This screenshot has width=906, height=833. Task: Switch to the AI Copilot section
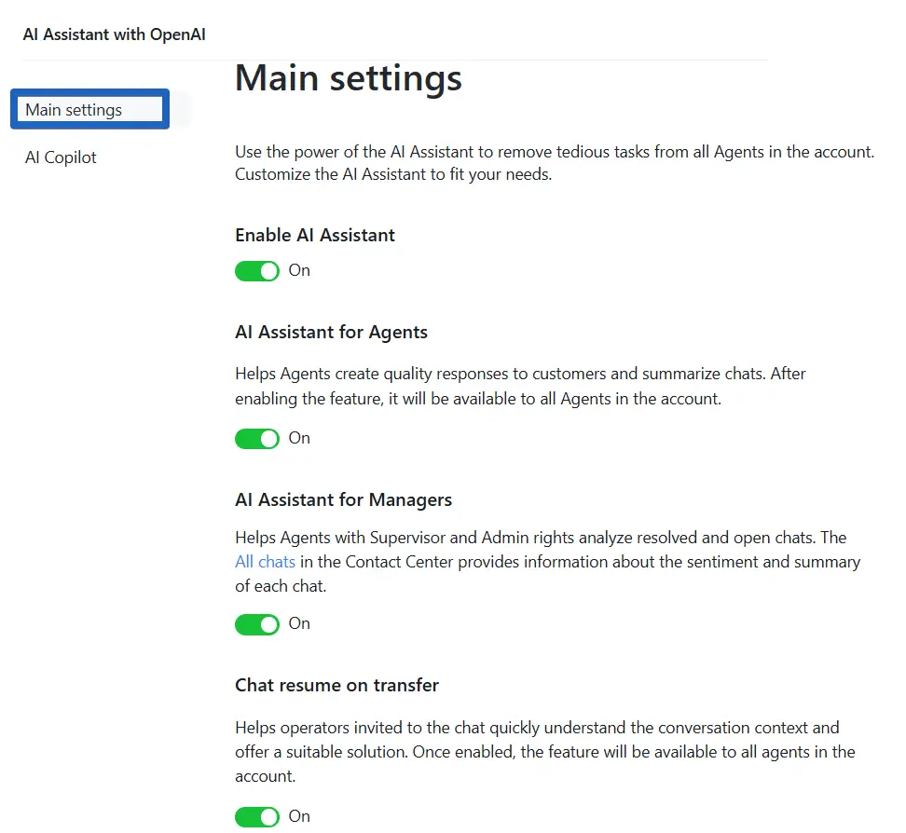tap(62, 157)
